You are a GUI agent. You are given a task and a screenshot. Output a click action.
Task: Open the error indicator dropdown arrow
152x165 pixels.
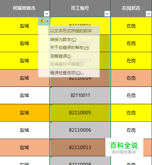point(47,21)
